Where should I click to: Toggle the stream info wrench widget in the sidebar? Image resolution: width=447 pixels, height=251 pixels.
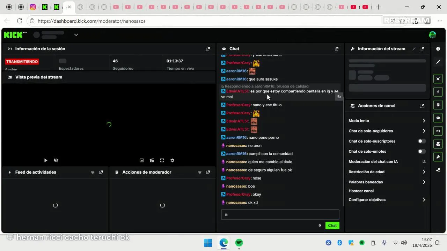click(x=438, y=157)
